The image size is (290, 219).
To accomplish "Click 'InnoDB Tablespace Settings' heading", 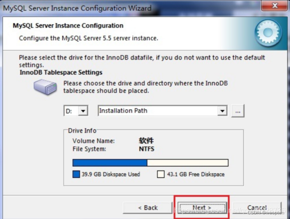I will tap(61, 72).
